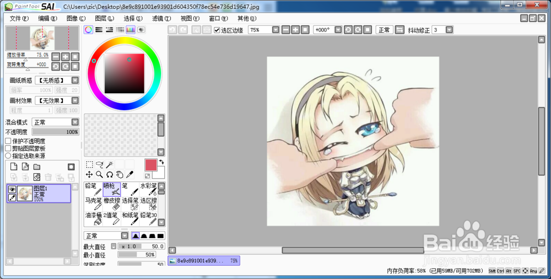Zoom in the canvas in top toolbar

[x=295, y=30]
